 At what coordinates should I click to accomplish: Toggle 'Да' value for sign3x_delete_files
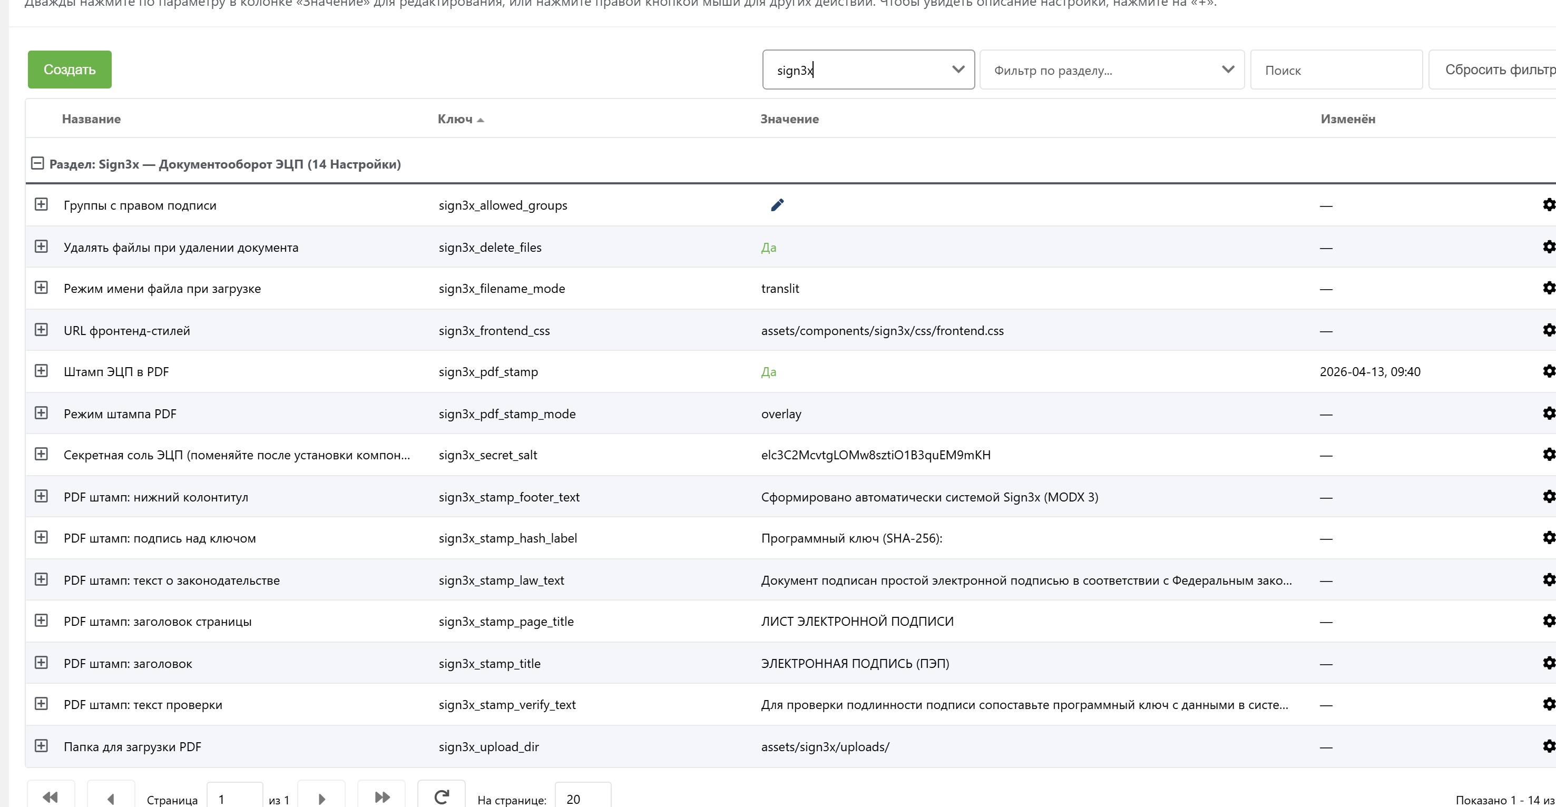768,248
